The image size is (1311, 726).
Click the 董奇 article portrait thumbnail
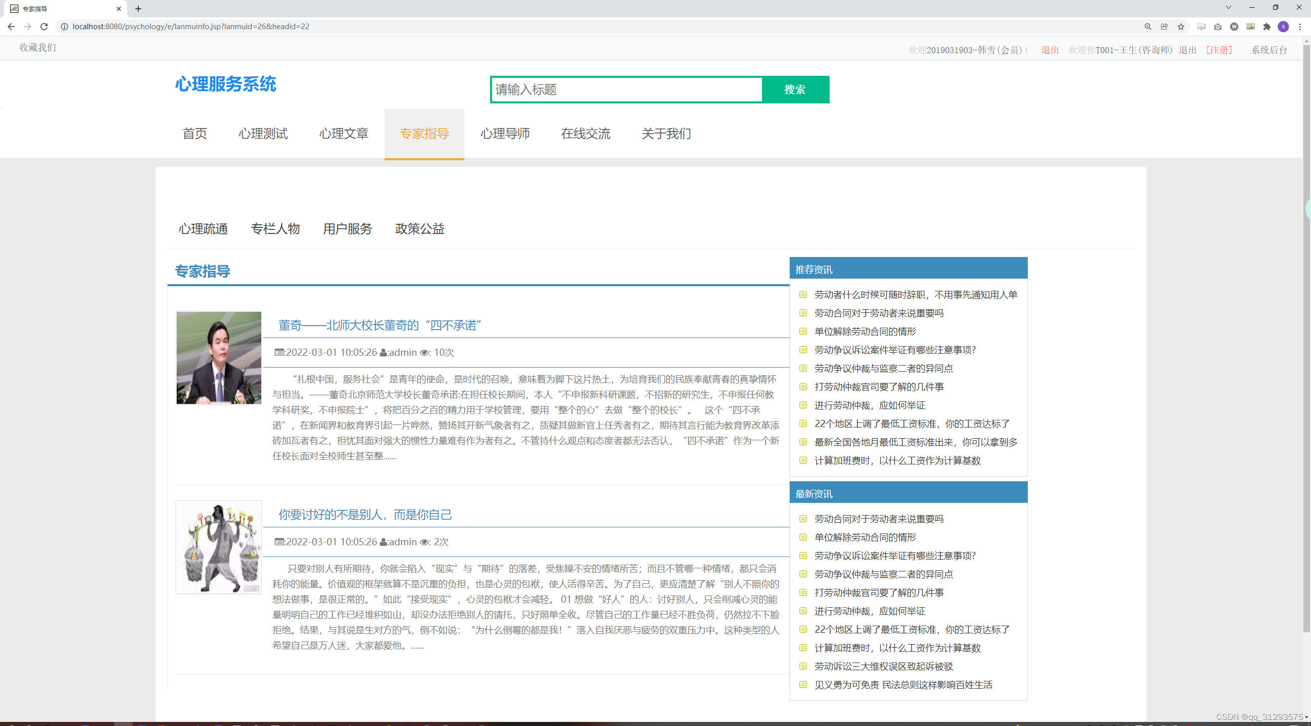219,358
